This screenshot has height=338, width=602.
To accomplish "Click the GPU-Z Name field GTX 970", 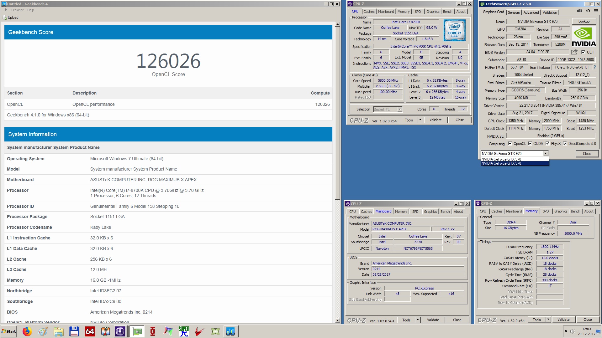I will point(537,22).
